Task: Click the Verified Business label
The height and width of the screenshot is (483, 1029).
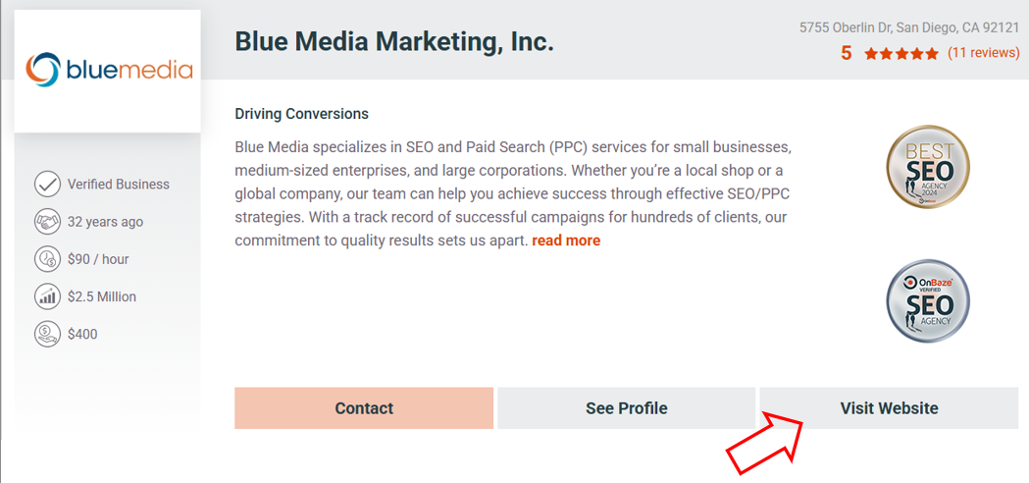Action: click(x=118, y=185)
